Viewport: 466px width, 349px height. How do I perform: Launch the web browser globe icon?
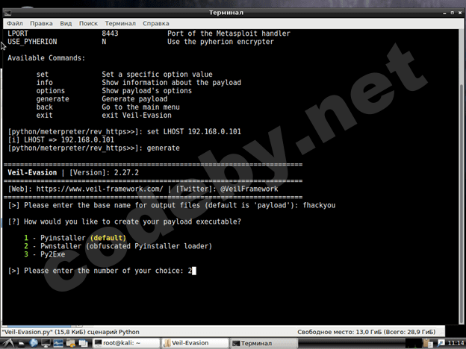pos(34,343)
